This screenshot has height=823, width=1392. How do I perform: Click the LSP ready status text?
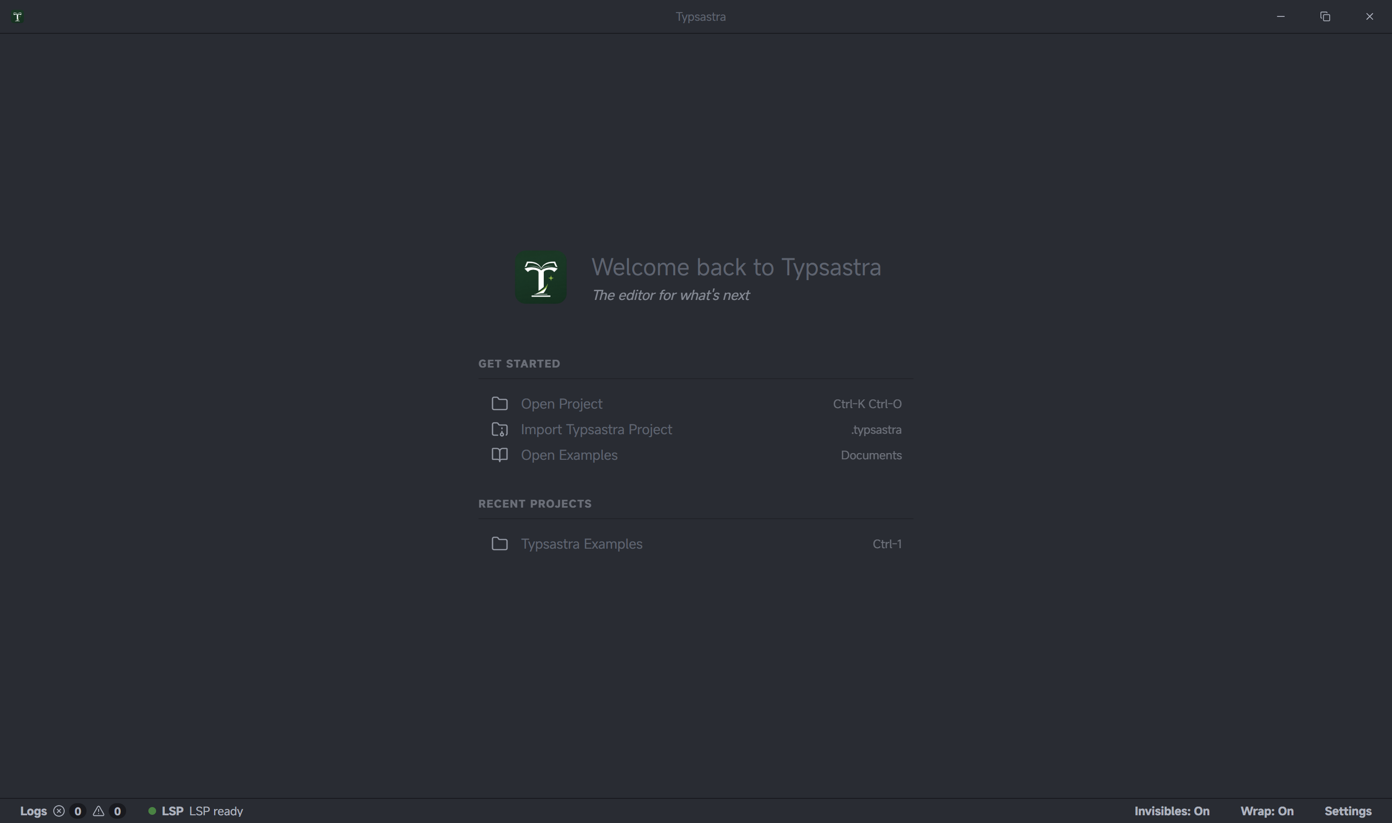(217, 811)
